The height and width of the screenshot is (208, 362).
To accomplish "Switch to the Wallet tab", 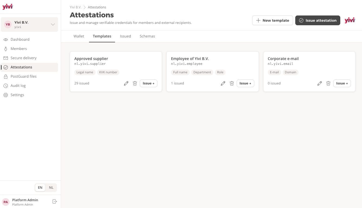I will [x=79, y=36].
